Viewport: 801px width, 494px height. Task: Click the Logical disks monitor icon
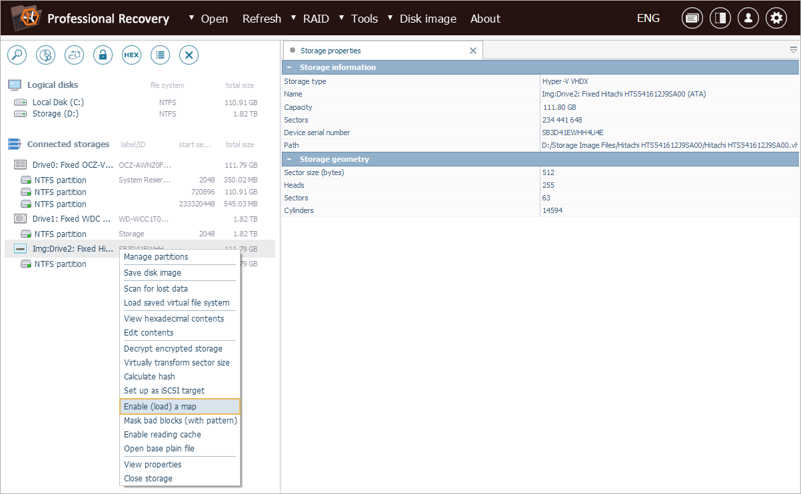point(15,85)
